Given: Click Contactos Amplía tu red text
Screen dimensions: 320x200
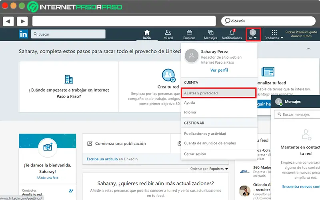Looking at the screenshot, I should (32, 192).
